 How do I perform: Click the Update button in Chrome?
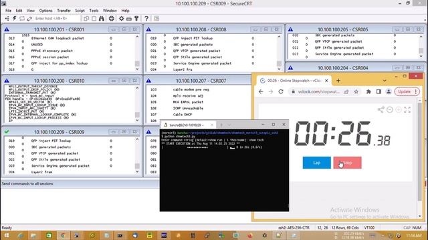point(407,92)
